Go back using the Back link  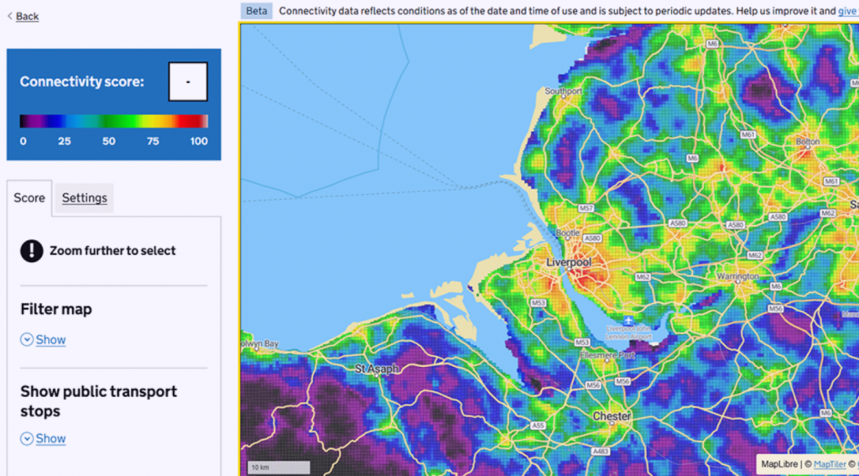point(27,16)
